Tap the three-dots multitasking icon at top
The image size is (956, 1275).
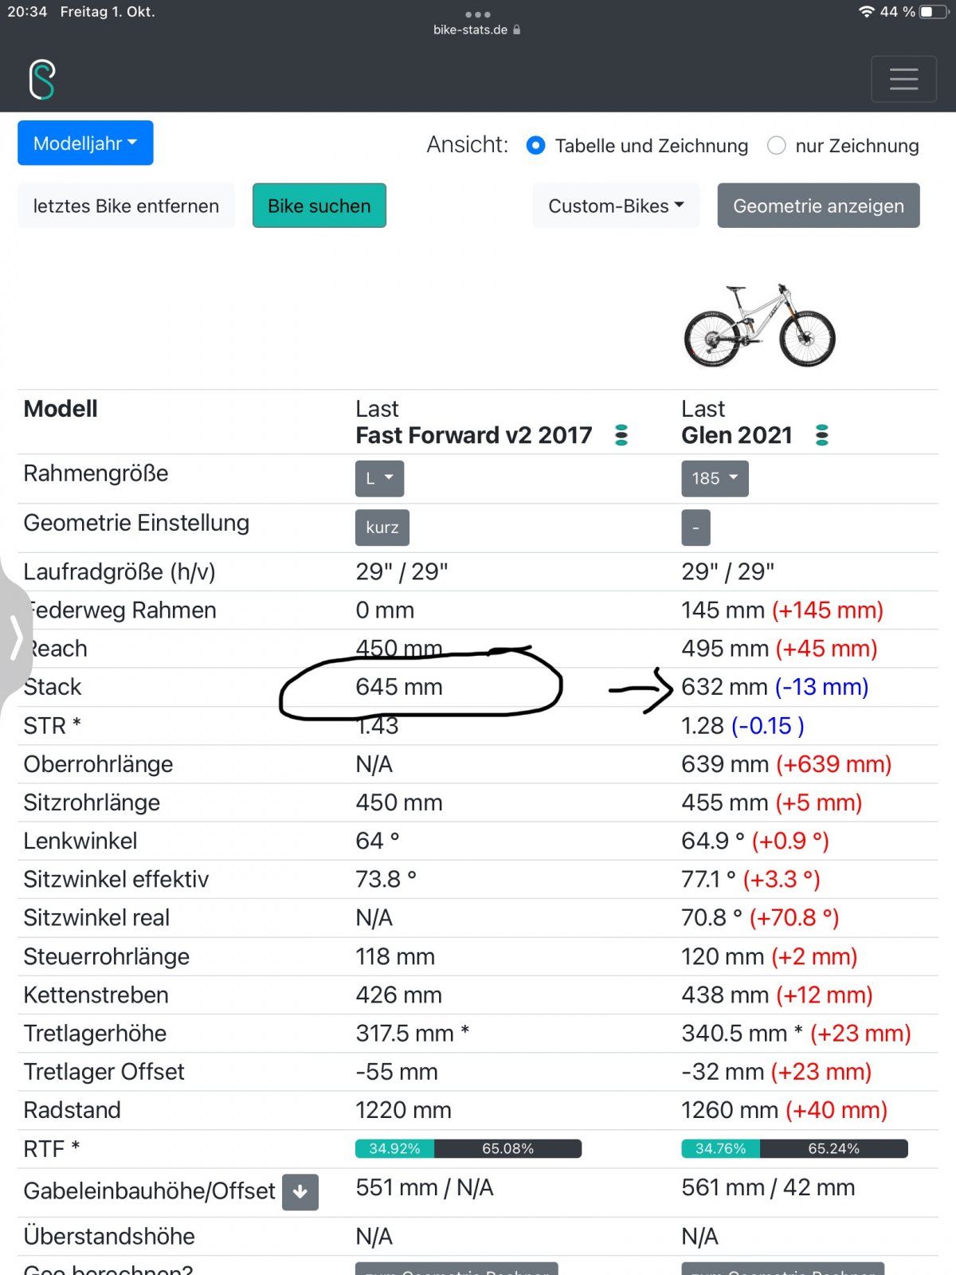point(477,14)
